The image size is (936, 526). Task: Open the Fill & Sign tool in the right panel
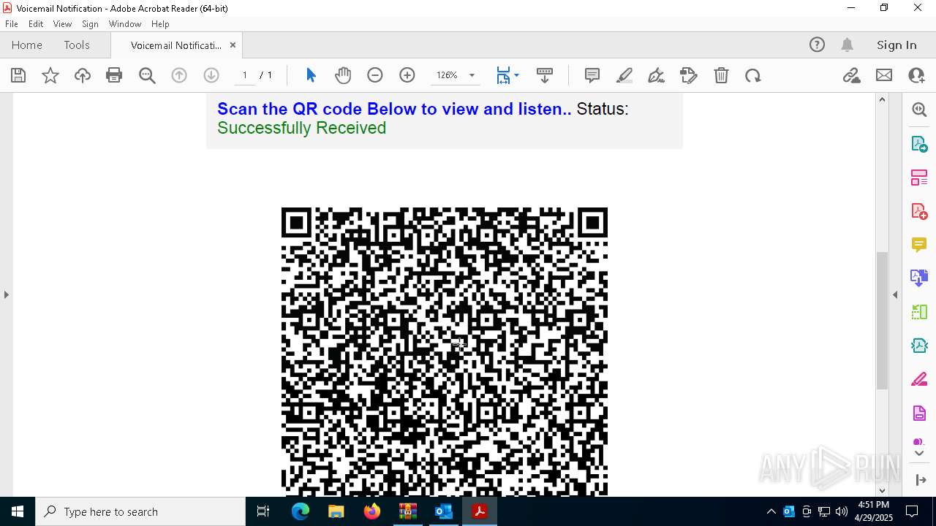pyautogui.click(x=919, y=380)
